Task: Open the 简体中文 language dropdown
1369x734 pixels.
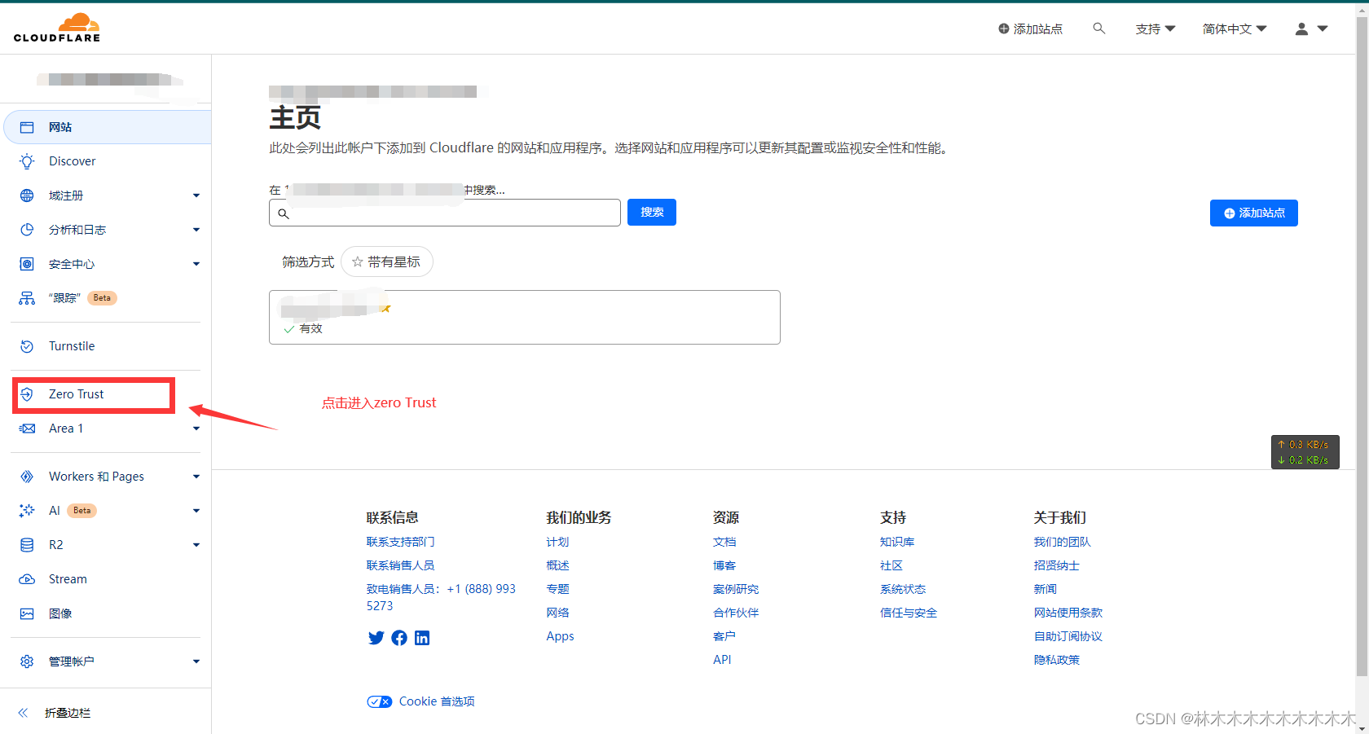Action: coord(1235,29)
